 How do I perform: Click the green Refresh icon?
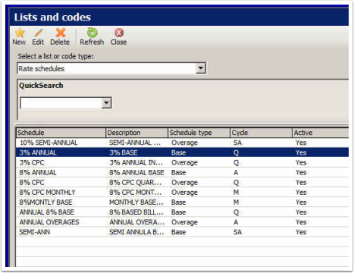click(x=92, y=33)
